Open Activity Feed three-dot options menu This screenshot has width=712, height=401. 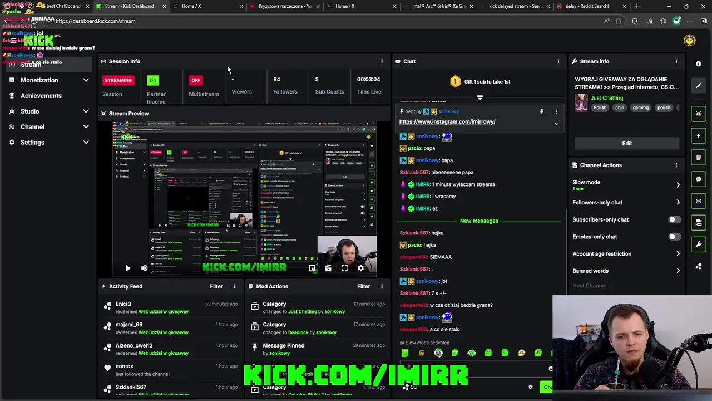pos(234,286)
